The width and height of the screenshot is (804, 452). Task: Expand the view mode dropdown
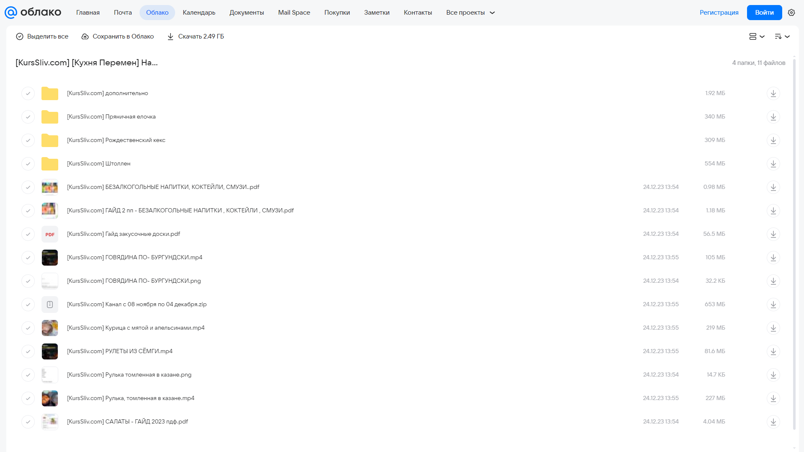pyautogui.click(x=757, y=36)
